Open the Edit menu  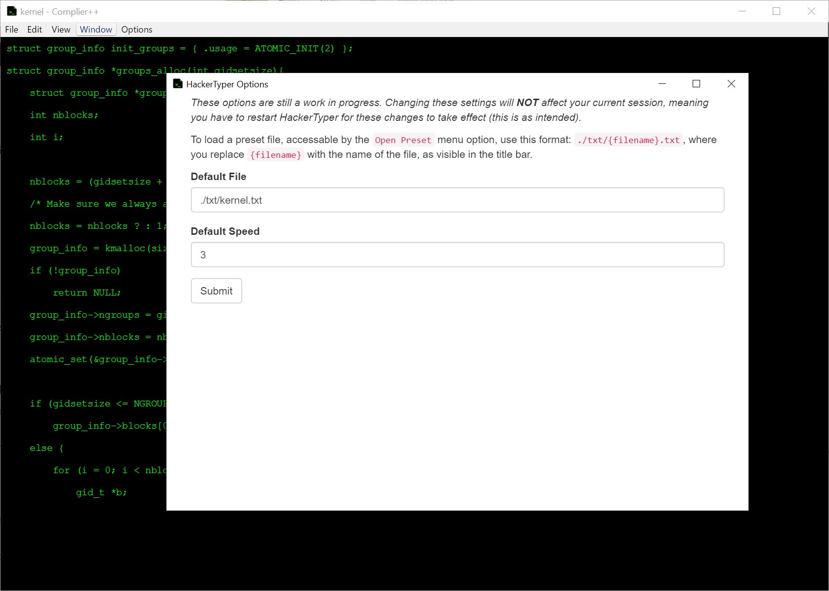[35, 30]
